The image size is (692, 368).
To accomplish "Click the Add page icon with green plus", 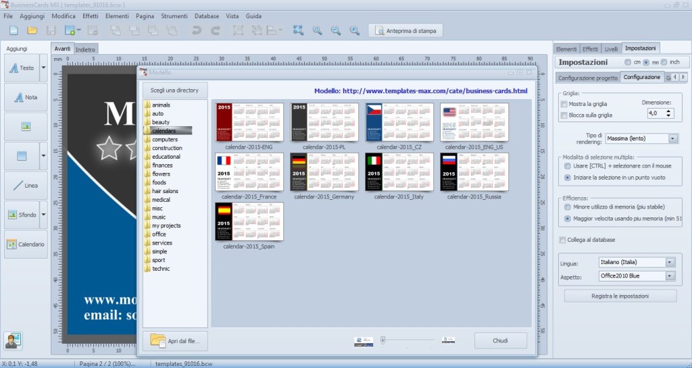I will pyautogui.click(x=70, y=30).
